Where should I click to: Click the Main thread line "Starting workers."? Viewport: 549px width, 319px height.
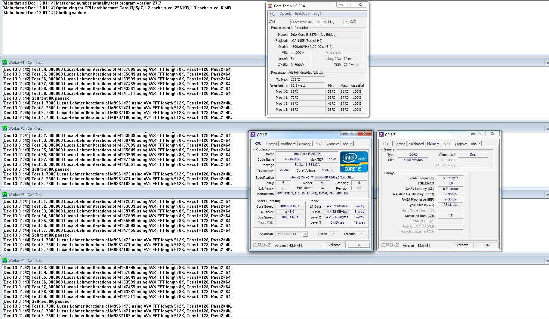(72, 13)
